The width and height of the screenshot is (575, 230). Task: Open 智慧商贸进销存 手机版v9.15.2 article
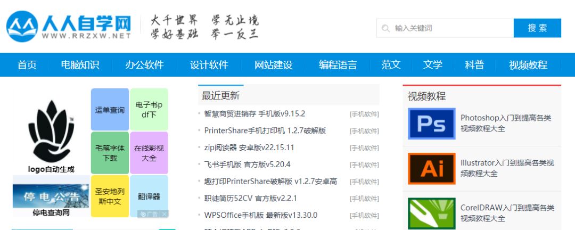(254, 114)
